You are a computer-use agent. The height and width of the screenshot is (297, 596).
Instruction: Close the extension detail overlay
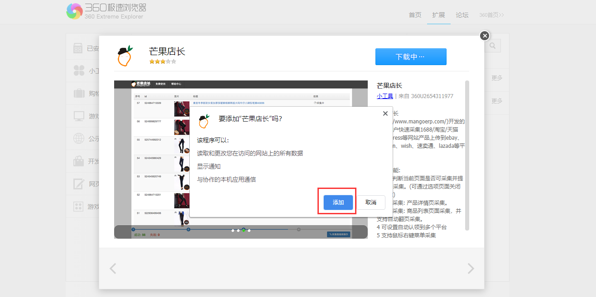pos(485,36)
